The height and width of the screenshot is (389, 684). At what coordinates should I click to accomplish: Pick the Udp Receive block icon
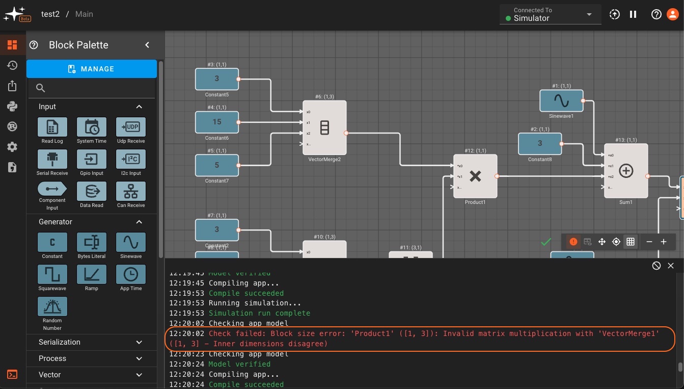pyautogui.click(x=131, y=127)
